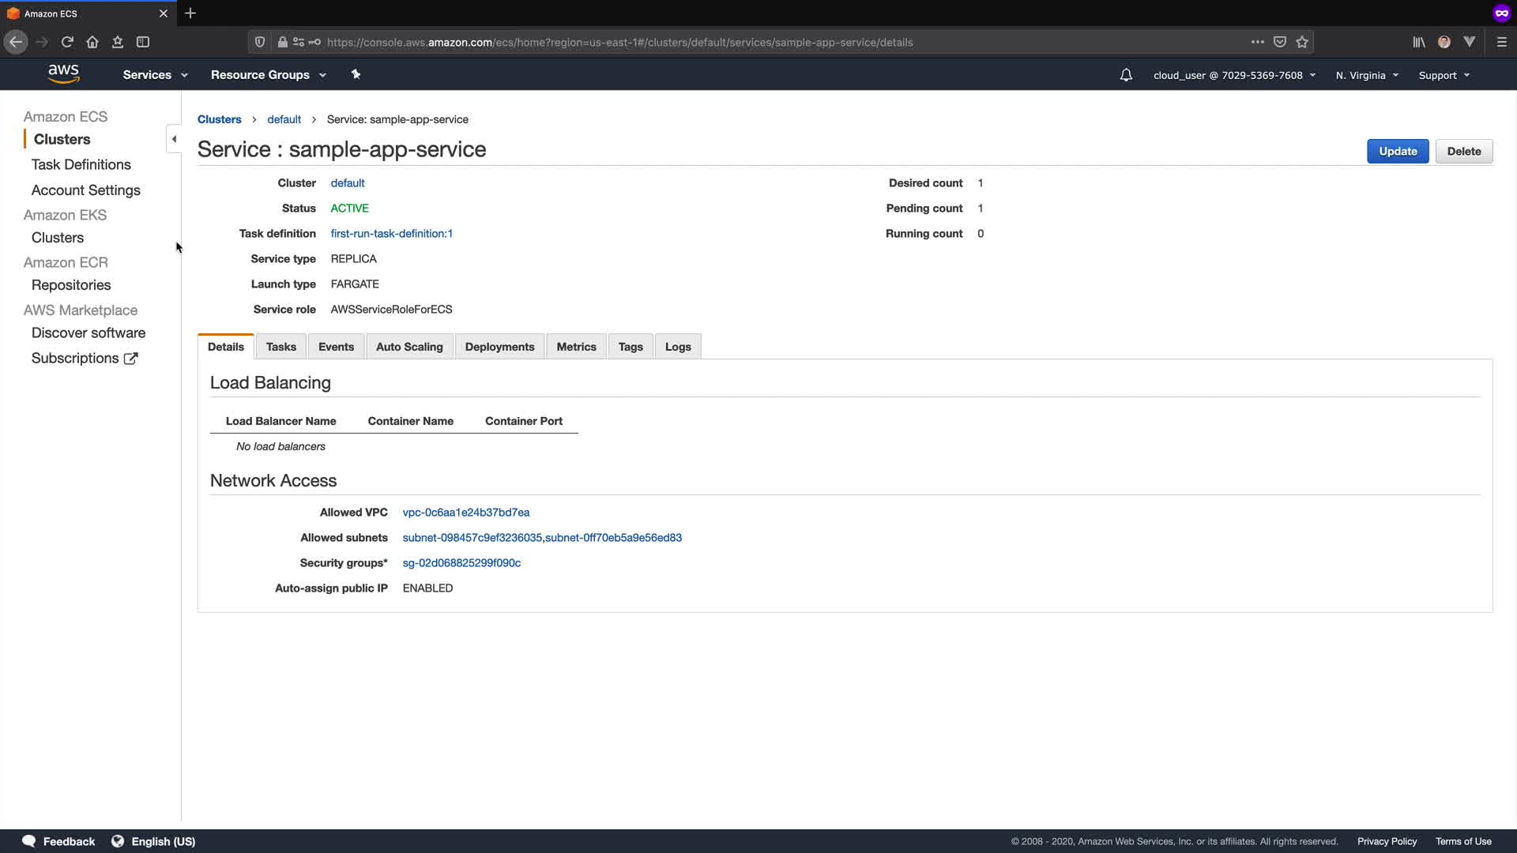Image resolution: width=1517 pixels, height=853 pixels.
Task: Switch to the Tasks tab
Action: [x=280, y=347]
